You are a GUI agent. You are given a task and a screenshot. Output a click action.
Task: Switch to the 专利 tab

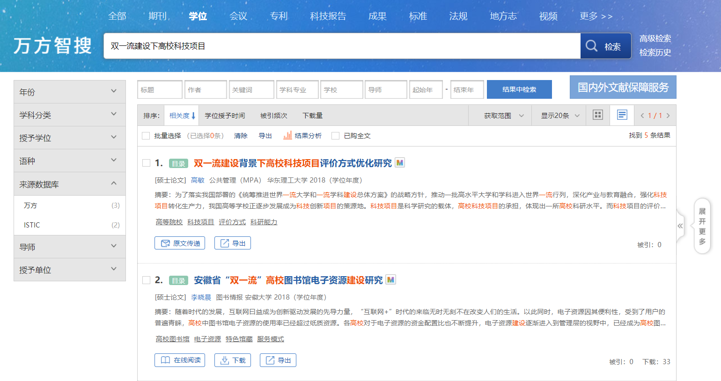tap(279, 16)
